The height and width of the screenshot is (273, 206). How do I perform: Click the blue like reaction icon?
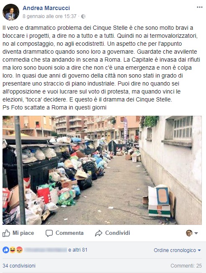(x=6, y=250)
